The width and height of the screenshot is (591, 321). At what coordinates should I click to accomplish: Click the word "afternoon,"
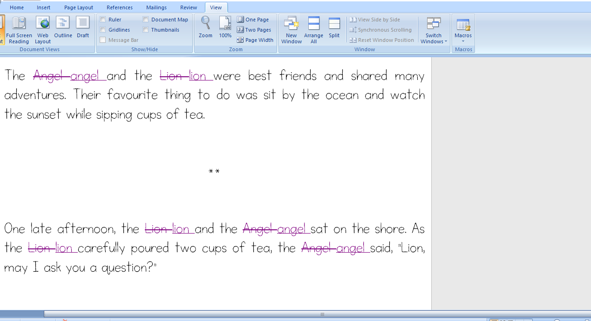[x=87, y=229]
